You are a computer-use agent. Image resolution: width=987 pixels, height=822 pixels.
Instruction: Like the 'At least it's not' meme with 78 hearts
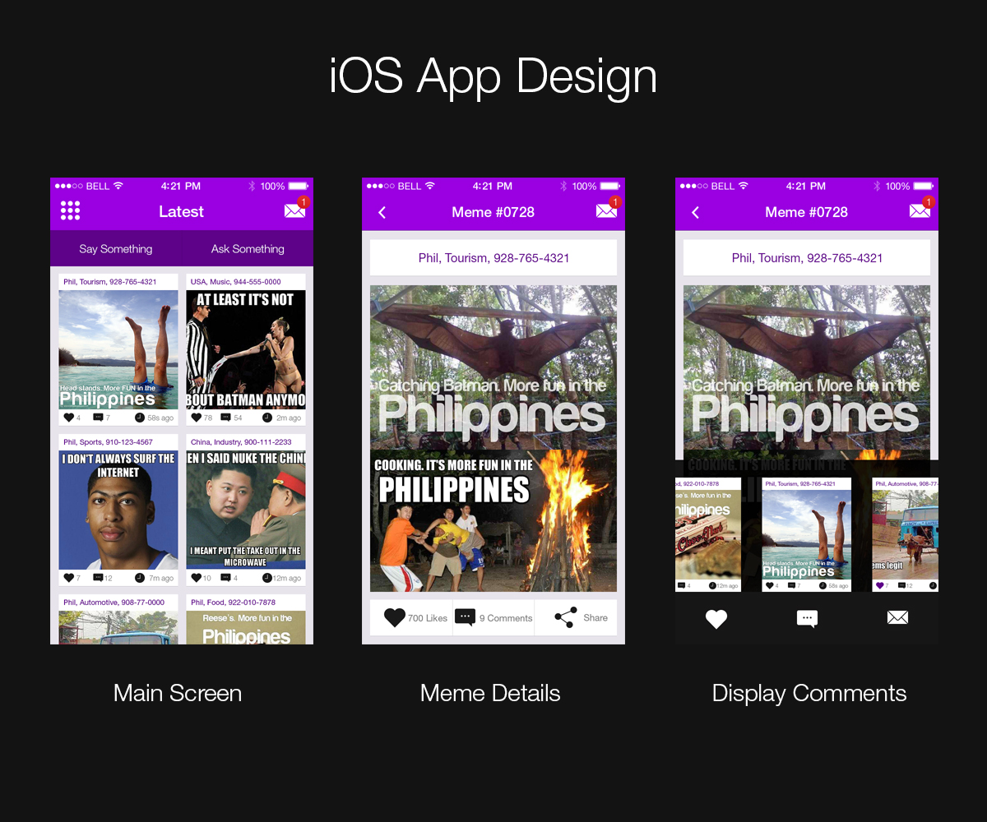click(196, 418)
